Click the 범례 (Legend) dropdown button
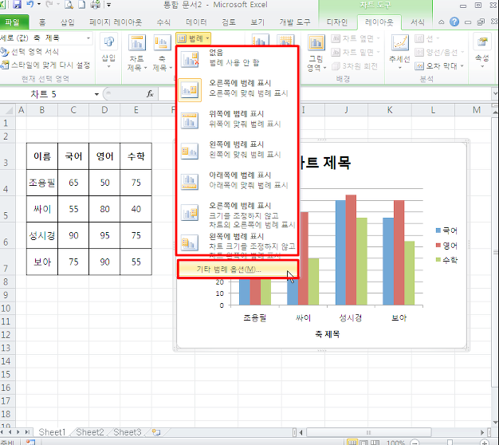 (193, 38)
